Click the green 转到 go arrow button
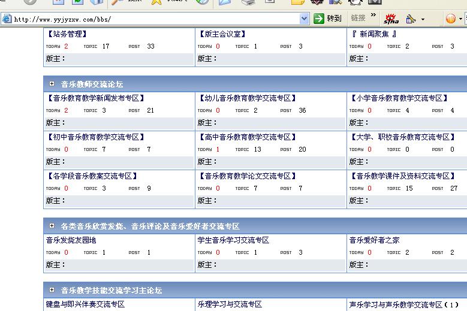 point(319,19)
